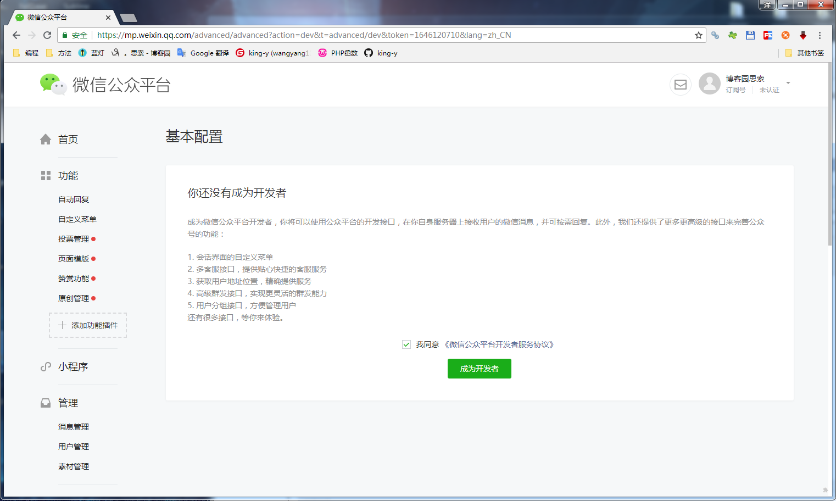
Task: Click the 管理 section header
Action: 68,403
